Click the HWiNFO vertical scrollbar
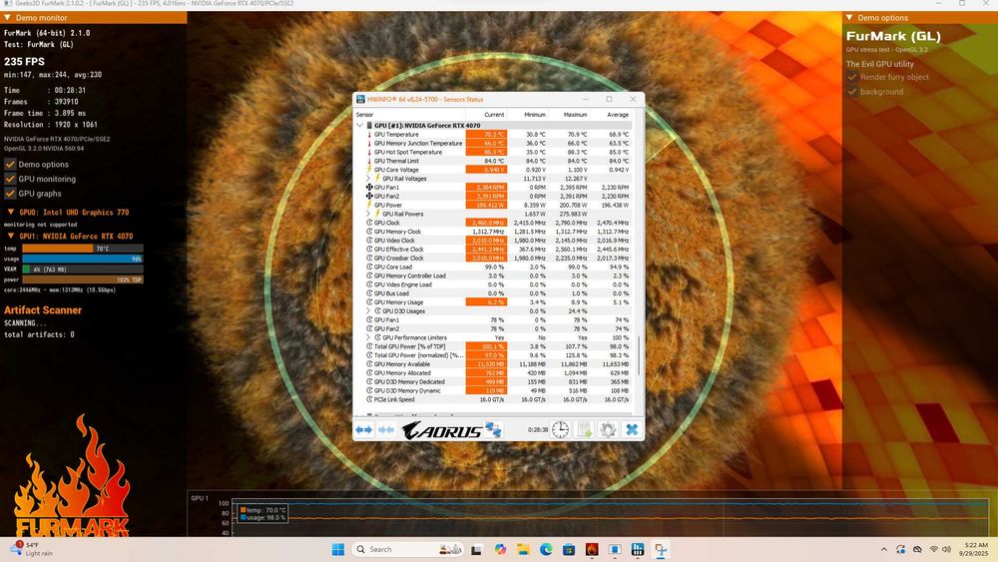Image resolution: width=998 pixels, height=562 pixels. pyautogui.click(x=639, y=356)
